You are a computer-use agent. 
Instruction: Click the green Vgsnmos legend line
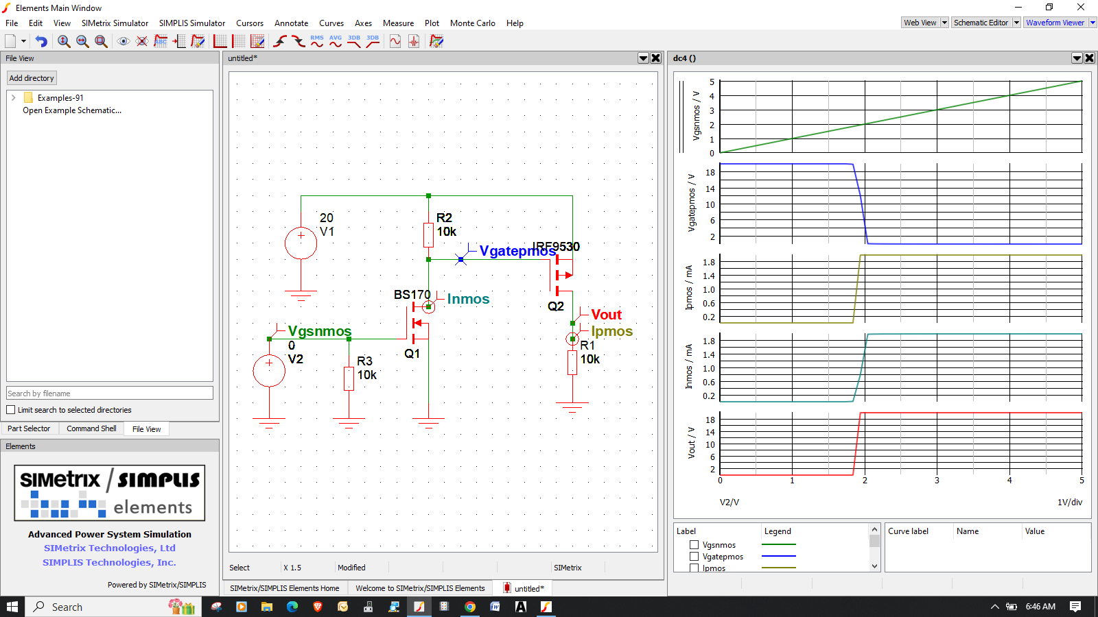[779, 544]
